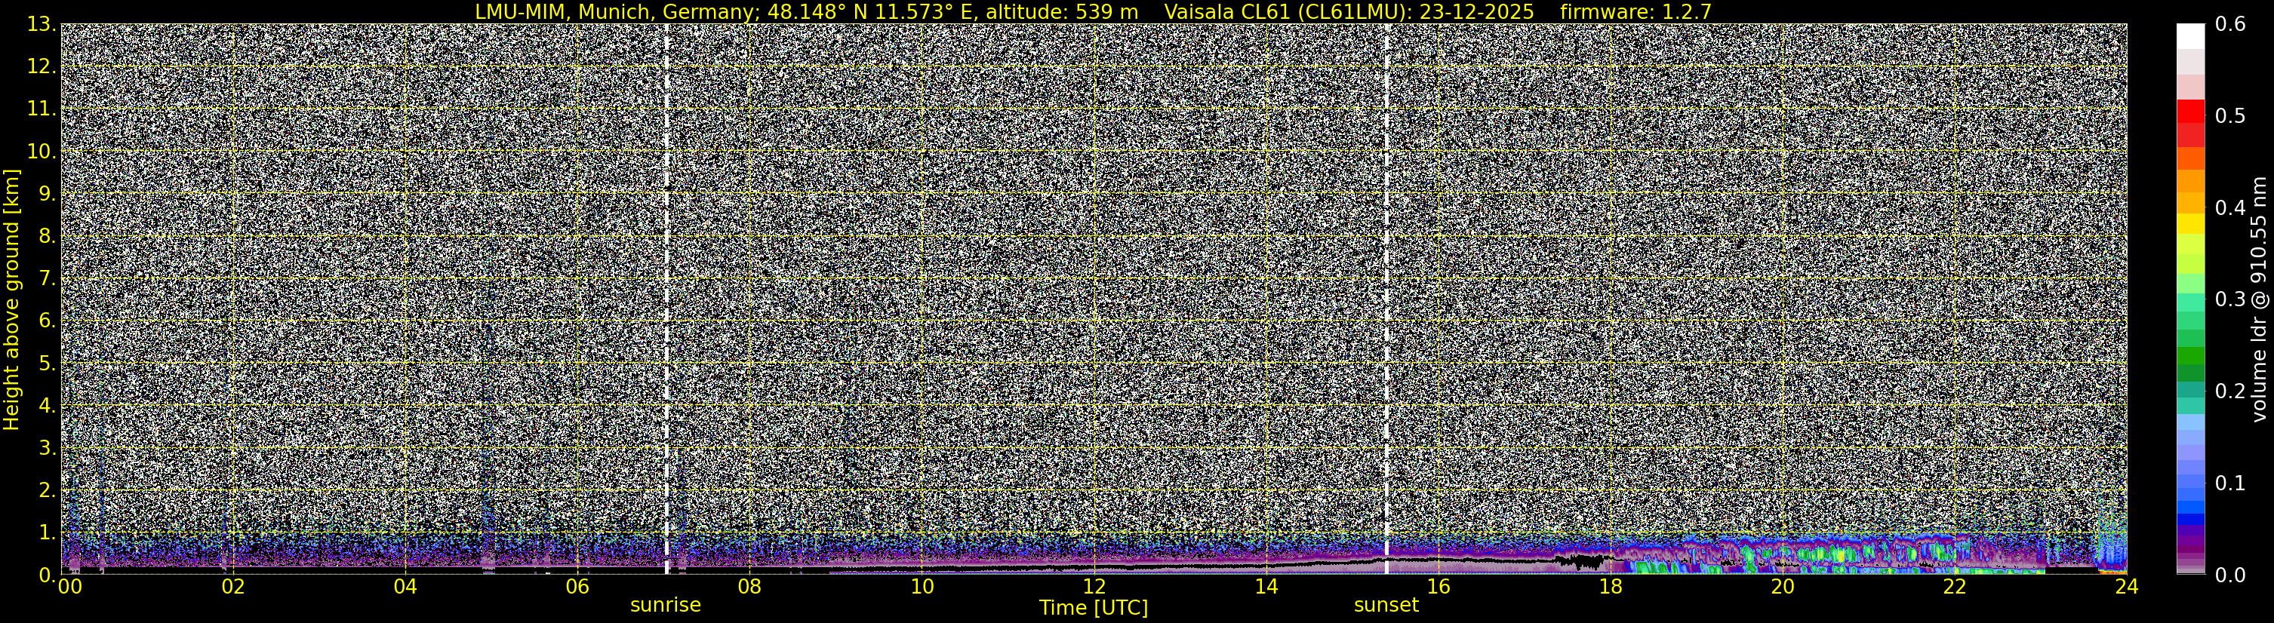Click the 0.6 colorbar tick label
Screen dimensions: 2274x623
click(x=2230, y=25)
